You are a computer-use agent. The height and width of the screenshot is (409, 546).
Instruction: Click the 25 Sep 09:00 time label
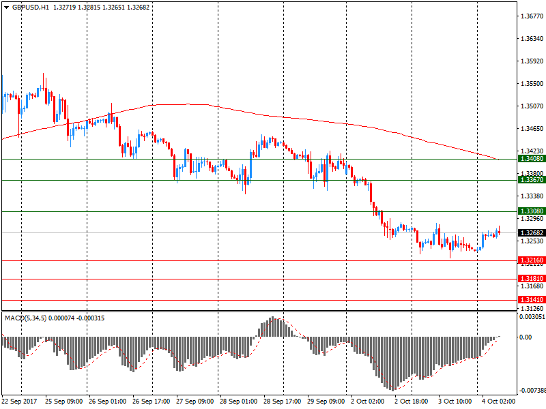pyautogui.click(x=64, y=402)
